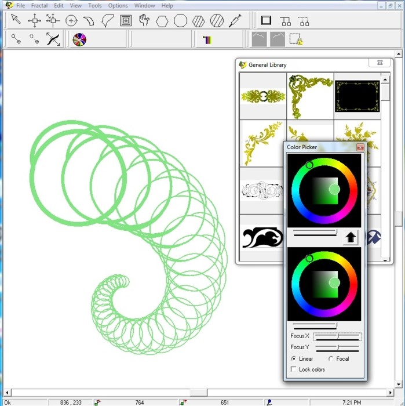Click the gradient color bars icon
Viewport: 405px width, 406px height.
(207, 40)
